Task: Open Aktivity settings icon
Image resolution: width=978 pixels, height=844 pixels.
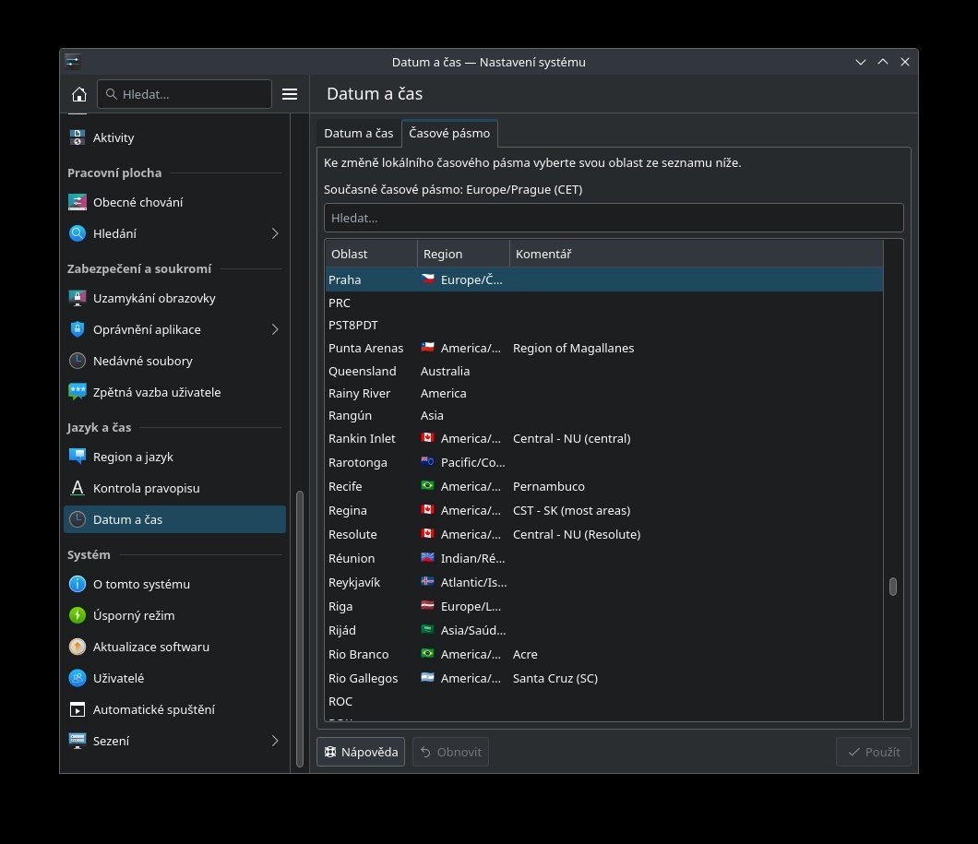Action: coord(78,137)
